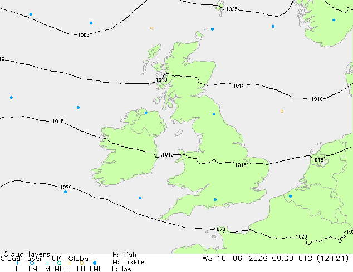
Task: Click the 'M: middle' legend text
Action: [x=128, y=262]
